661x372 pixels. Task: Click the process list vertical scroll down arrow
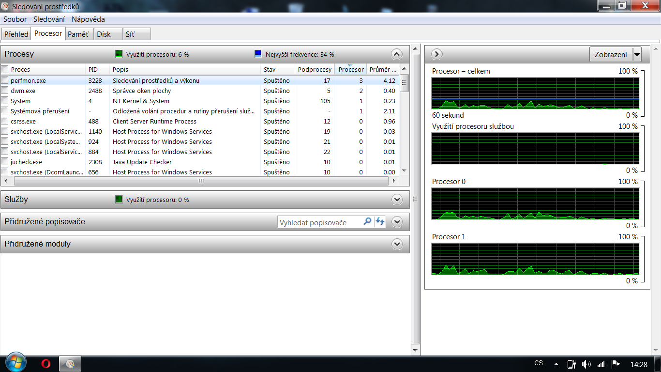point(405,171)
